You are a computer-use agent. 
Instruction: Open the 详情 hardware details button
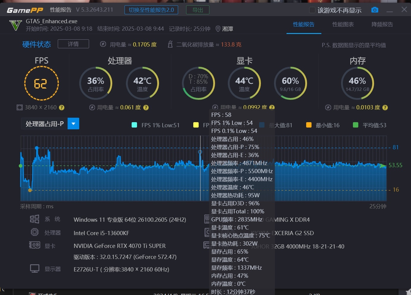(x=73, y=44)
